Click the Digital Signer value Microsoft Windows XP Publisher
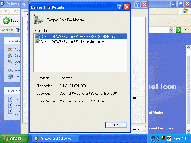 pyautogui.click(x=83, y=101)
